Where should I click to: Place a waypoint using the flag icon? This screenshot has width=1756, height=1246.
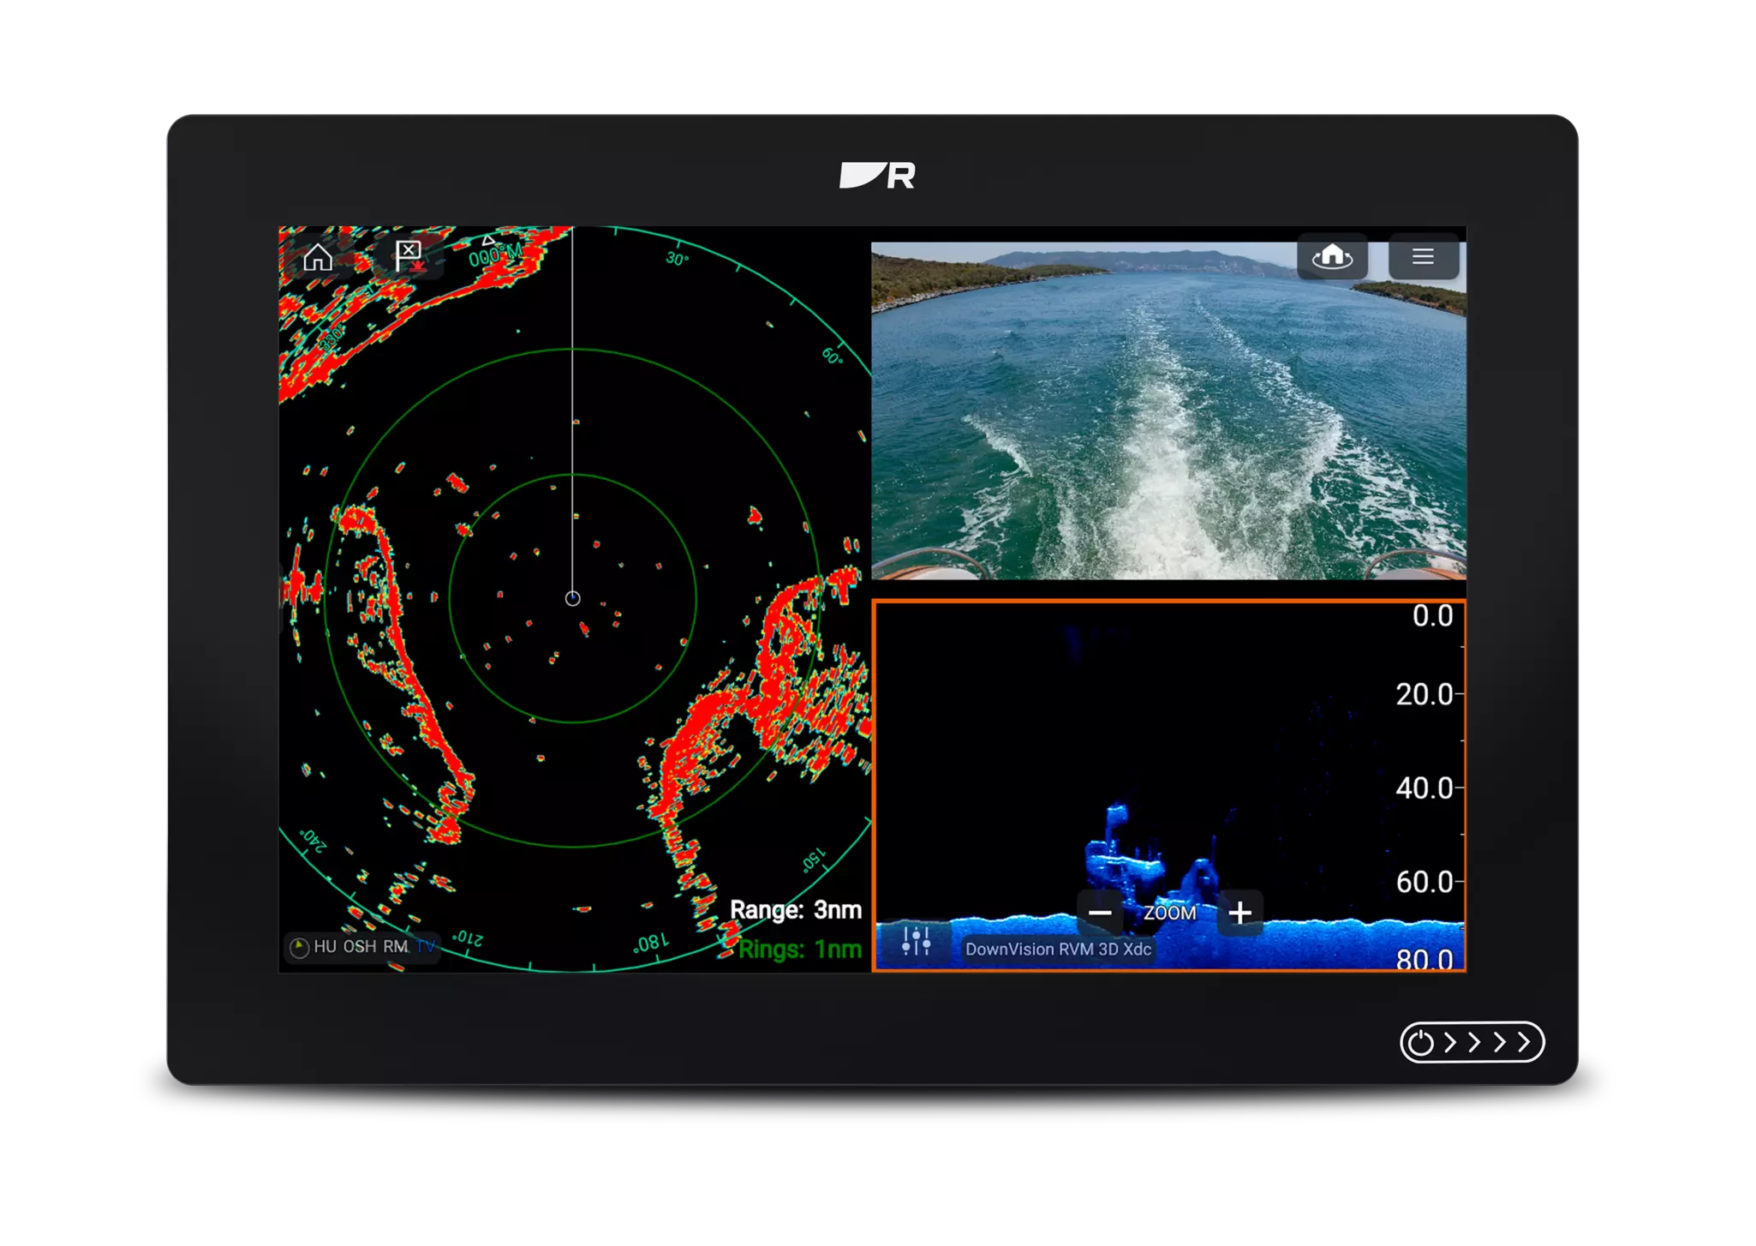pyautogui.click(x=409, y=255)
